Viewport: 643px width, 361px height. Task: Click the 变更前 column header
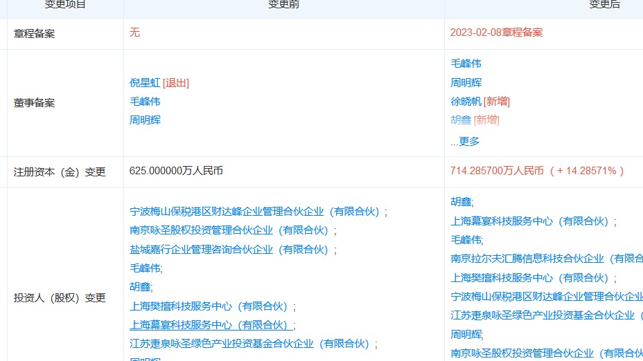pos(283,5)
